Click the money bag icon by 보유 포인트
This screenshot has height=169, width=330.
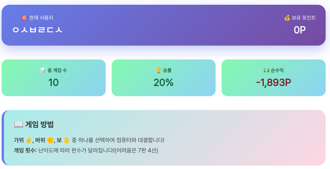pos(287,18)
